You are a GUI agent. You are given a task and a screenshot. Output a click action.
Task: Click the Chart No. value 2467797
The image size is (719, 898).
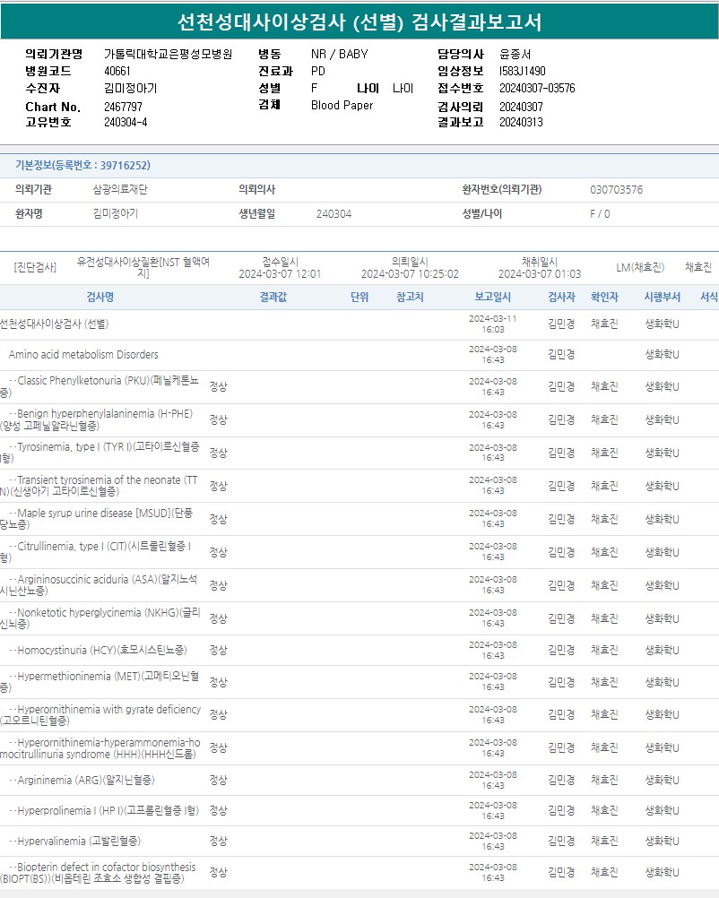(123, 107)
